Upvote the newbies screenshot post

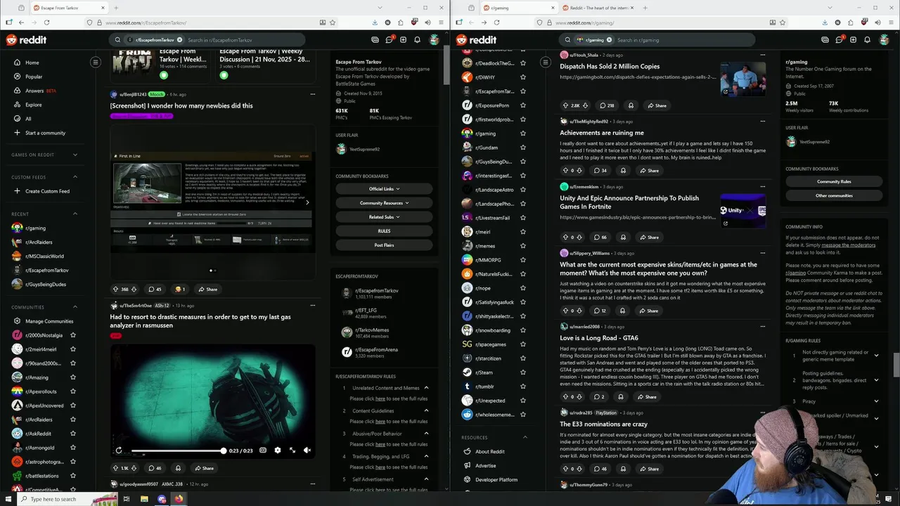(x=116, y=289)
